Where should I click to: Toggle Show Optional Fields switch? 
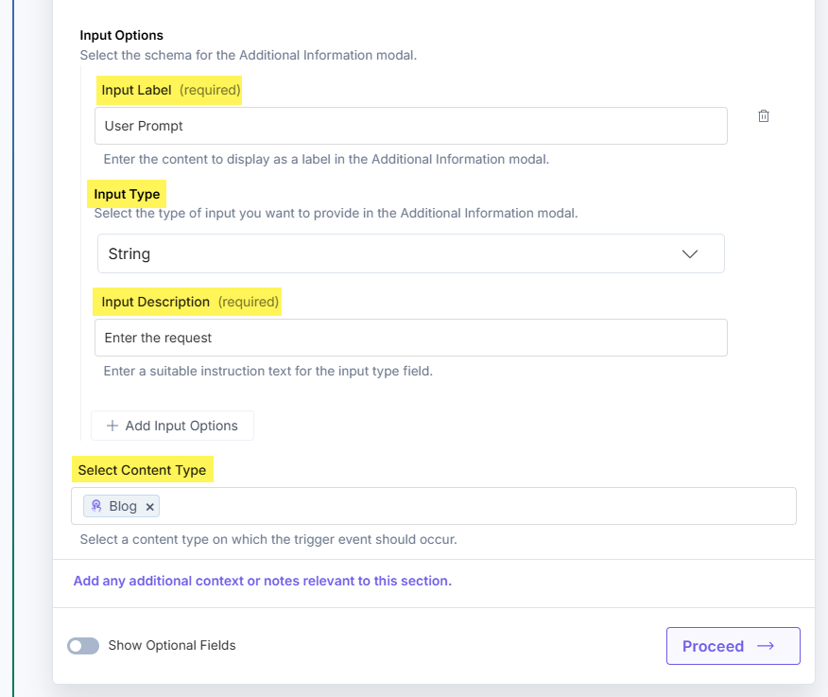click(x=83, y=646)
